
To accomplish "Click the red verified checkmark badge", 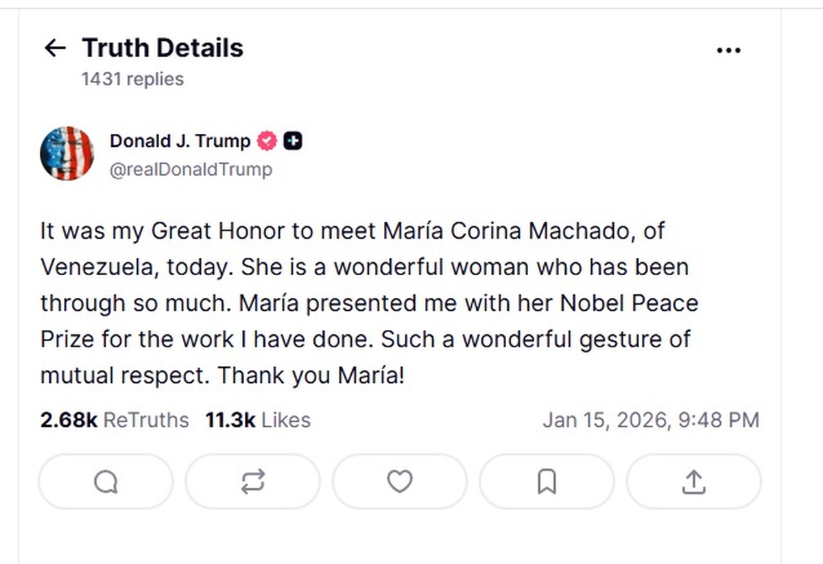I will (266, 141).
